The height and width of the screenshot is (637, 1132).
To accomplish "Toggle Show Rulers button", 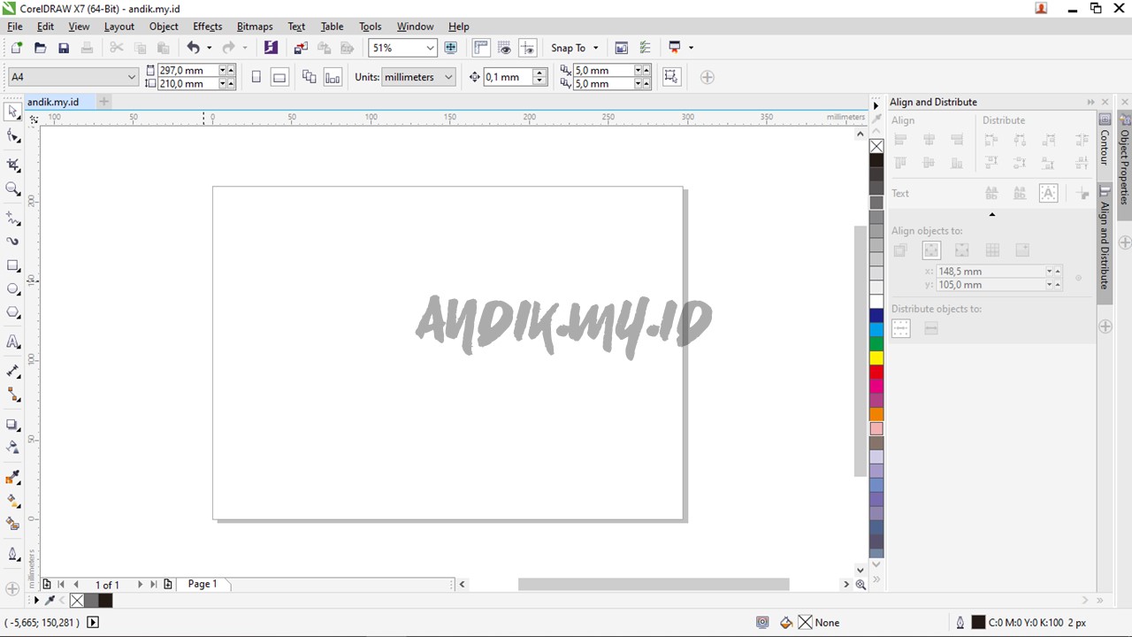I will click(x=481, y=48).
